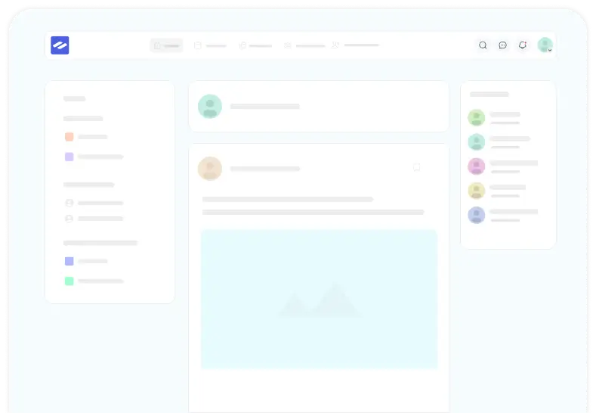Image resolution: width=596 pixels, height=413 pixels.
Task: Click the orange avatar of the post author
Action: (x=210, y=169)
